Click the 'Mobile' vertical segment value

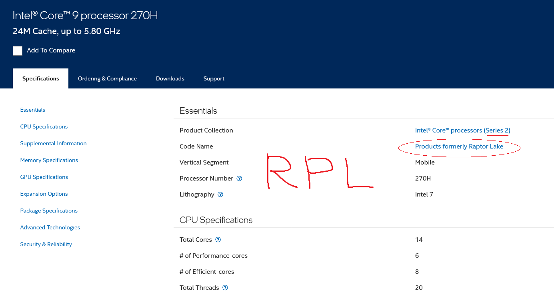(425, 163)
